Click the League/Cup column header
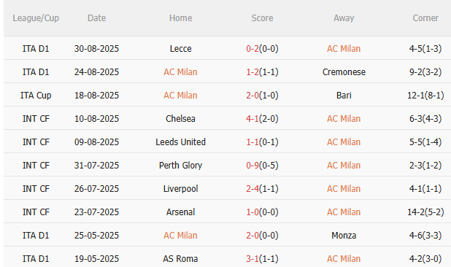451x267 pixels. click(x=36, y=18)
